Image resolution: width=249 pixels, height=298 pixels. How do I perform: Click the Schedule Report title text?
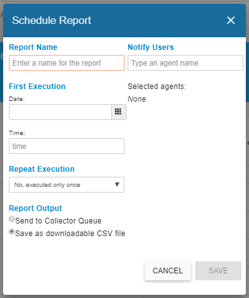[x=51, y=20]
